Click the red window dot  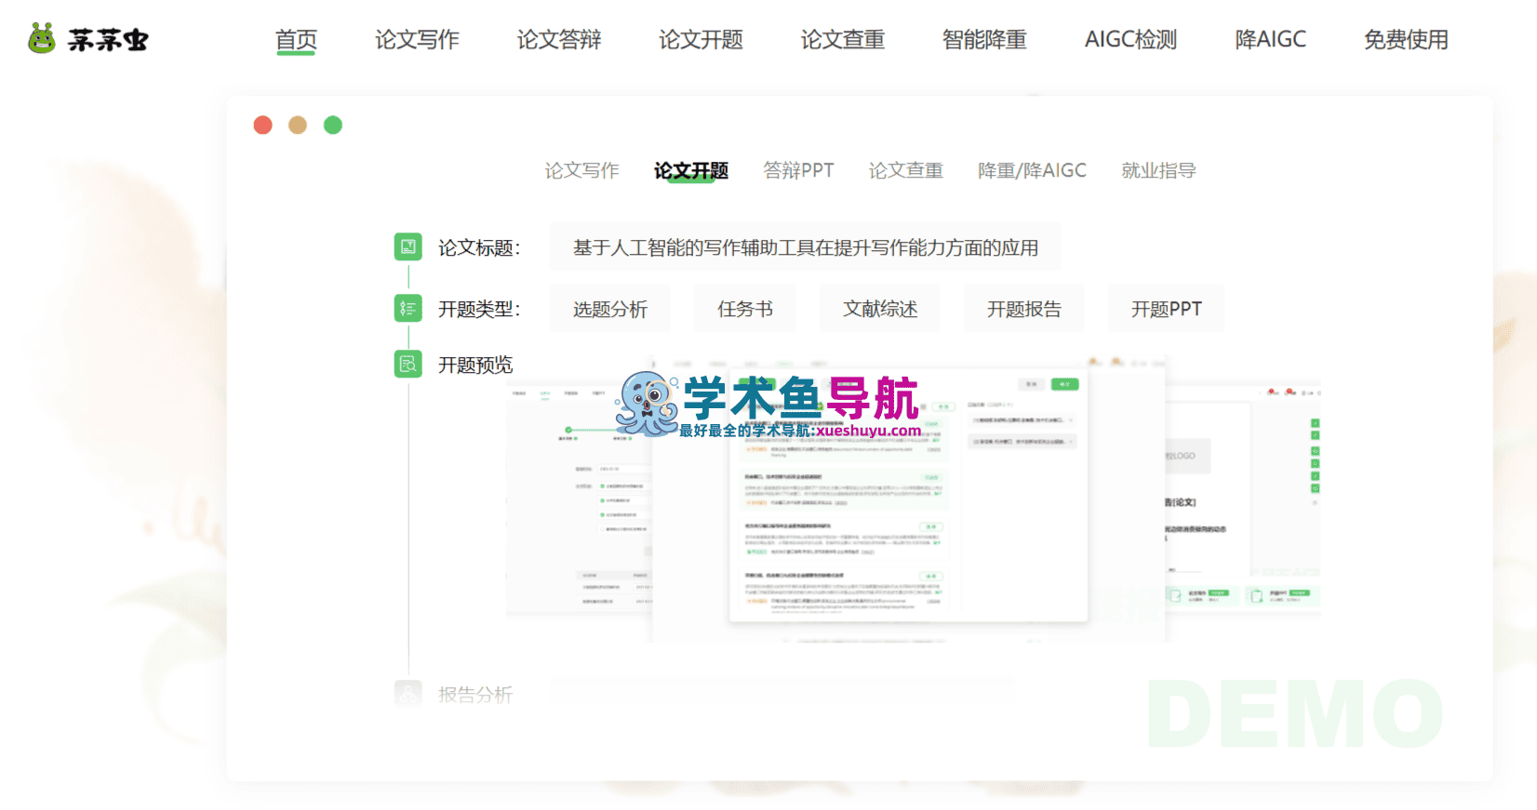click(263, 125)
